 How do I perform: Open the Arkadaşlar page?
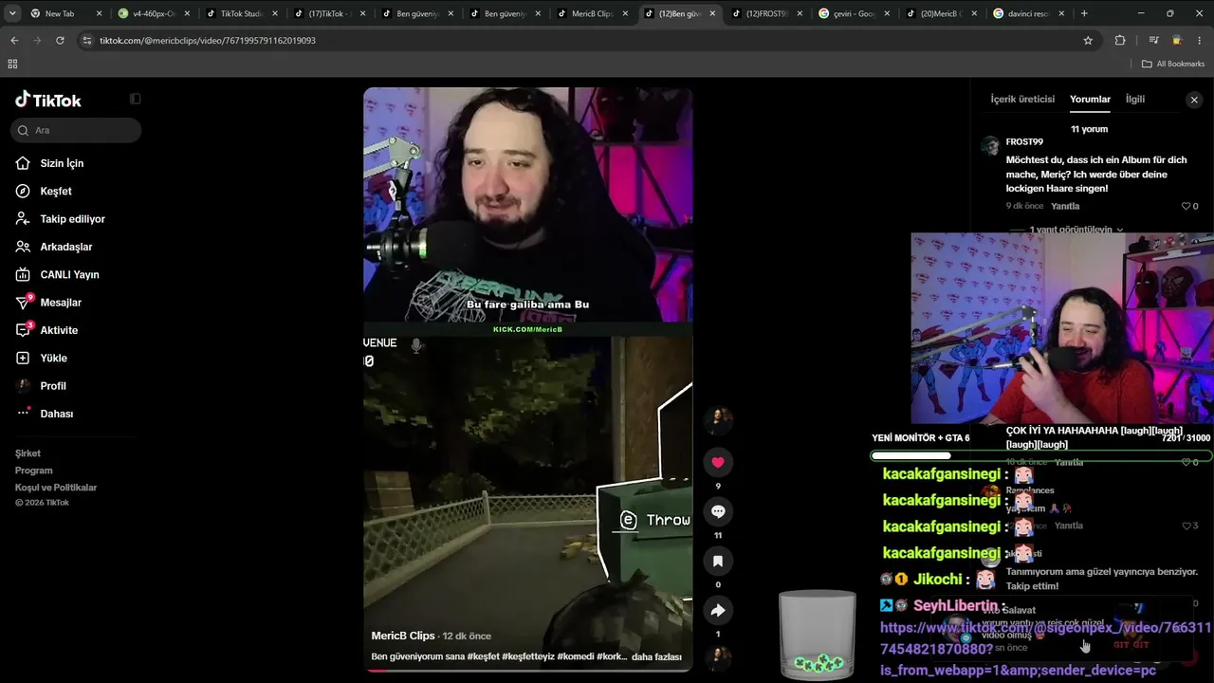(65, 247)
